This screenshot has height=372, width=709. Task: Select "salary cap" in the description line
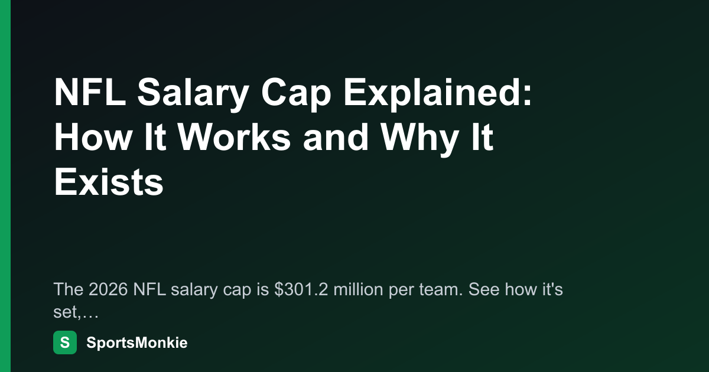[203, 291]
